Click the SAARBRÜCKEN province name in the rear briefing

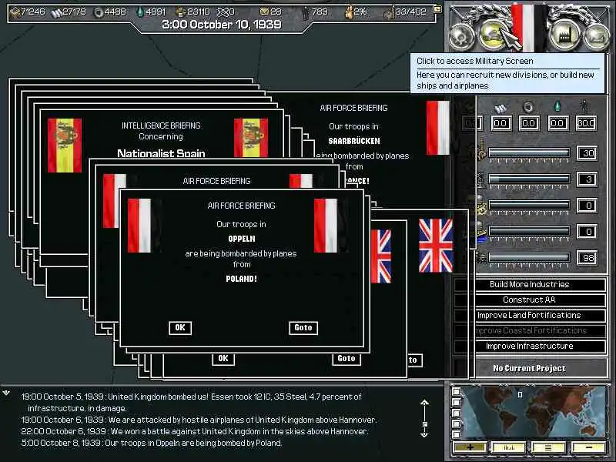click(x=354, y=141)
